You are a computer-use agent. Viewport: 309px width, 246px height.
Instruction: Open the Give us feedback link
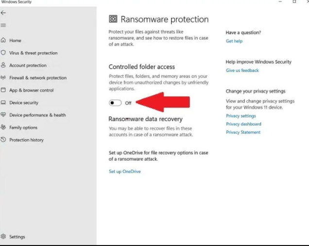pyautogui.click(x=242, y=71)
